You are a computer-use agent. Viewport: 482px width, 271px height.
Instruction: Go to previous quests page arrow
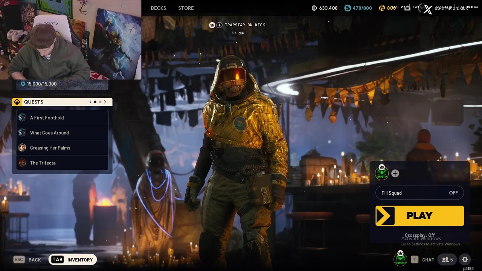pos(90,102)
